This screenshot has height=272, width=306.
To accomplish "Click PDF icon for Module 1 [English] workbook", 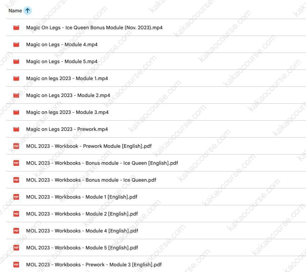I will [16, 197].
